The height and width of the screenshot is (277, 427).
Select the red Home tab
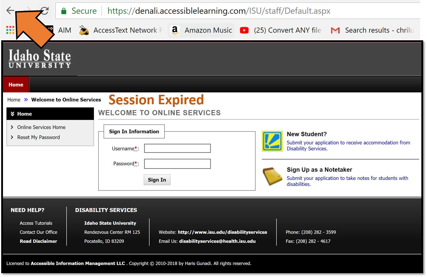tap(16, 84)
